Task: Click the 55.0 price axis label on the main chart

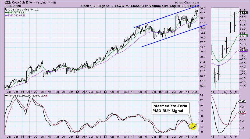Action: tap(202, 8)
